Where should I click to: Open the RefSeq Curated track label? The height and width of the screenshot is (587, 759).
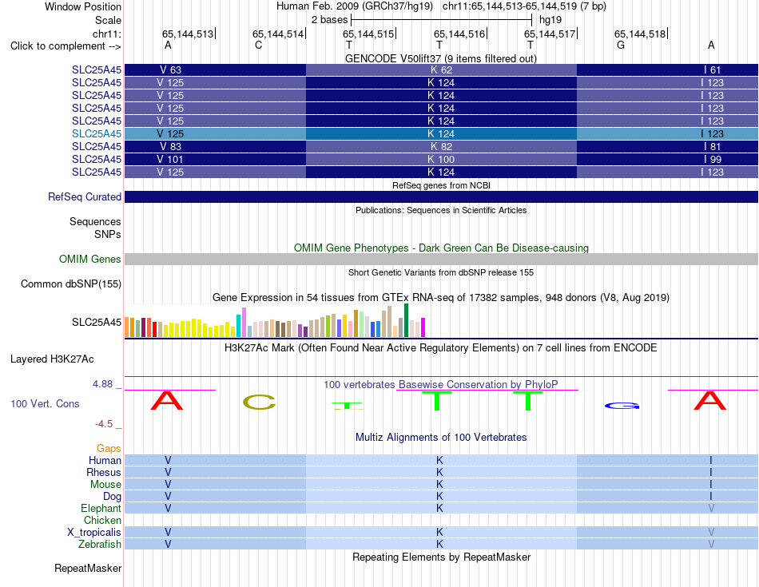click(85, 197)
